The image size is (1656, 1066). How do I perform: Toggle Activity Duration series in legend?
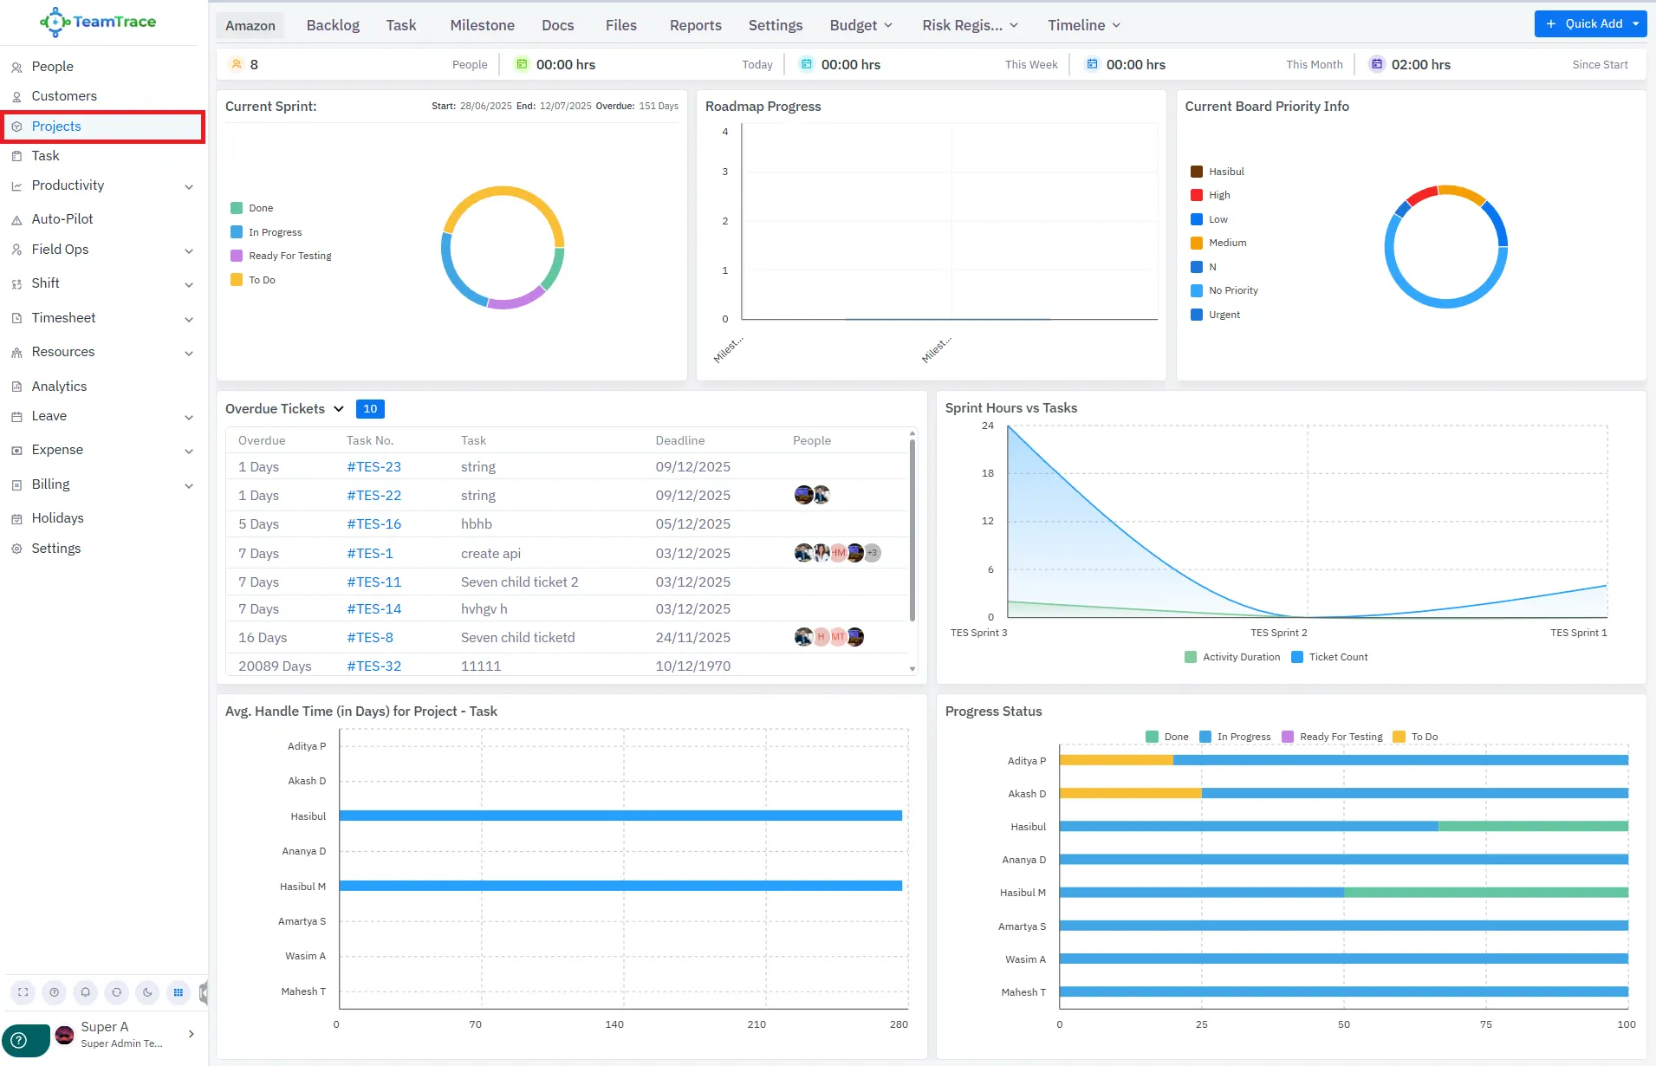pos(1232,657)
